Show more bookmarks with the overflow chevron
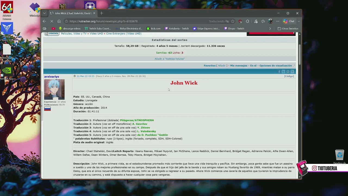 (x=270, y=28)
